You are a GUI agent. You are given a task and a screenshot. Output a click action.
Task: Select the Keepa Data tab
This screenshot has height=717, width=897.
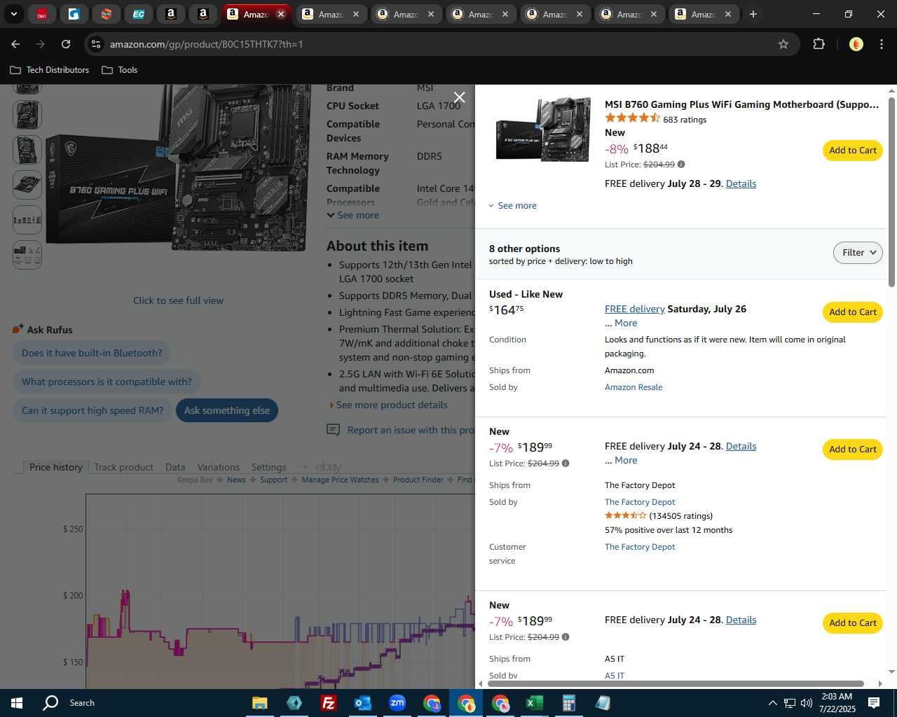[x=175, y=467]
